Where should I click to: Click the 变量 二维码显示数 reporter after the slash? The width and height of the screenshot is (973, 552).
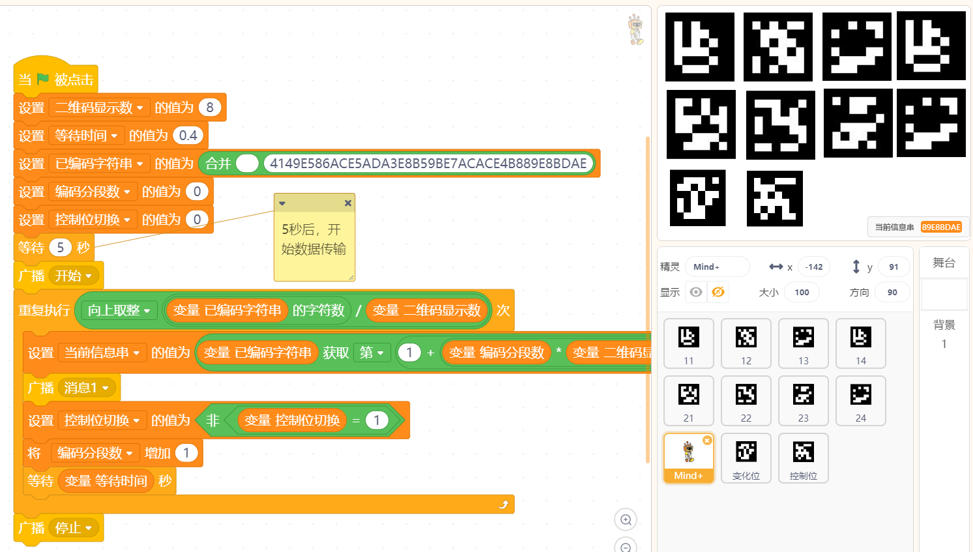pyautogui.click(x=427, y=310)
